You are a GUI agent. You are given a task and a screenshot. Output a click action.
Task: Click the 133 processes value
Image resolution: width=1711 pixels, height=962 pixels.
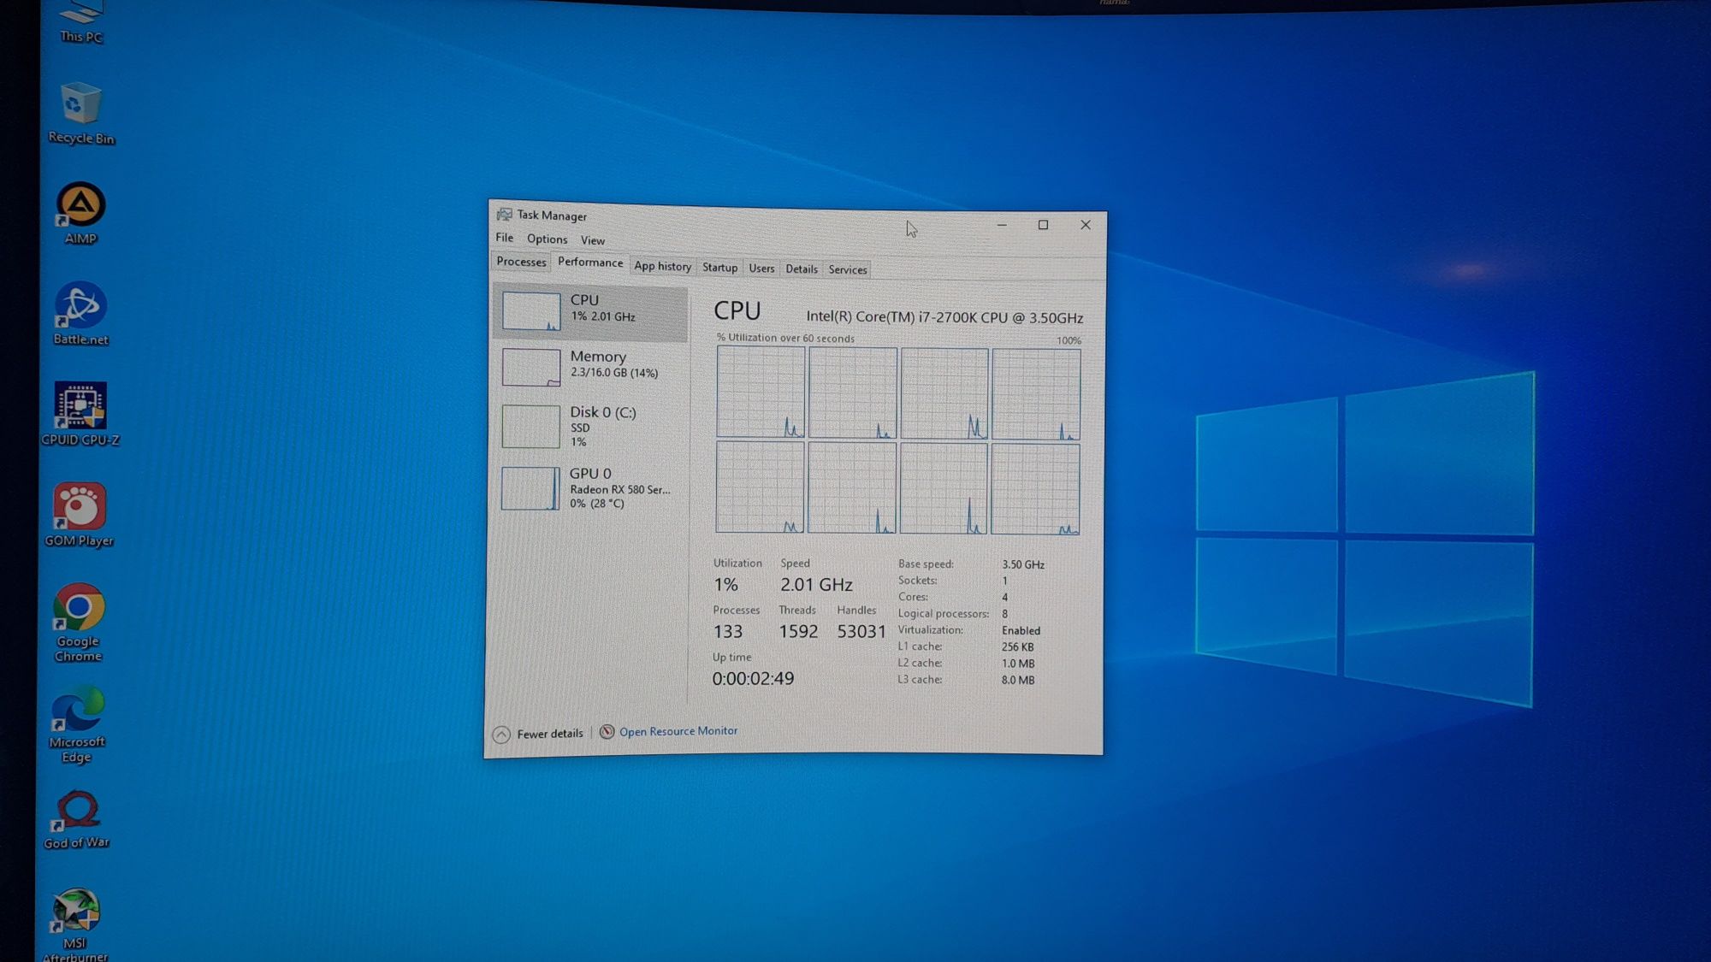coord(728,632)
